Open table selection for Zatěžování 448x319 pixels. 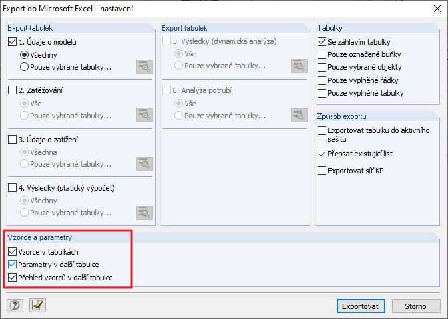pos(144,115)
